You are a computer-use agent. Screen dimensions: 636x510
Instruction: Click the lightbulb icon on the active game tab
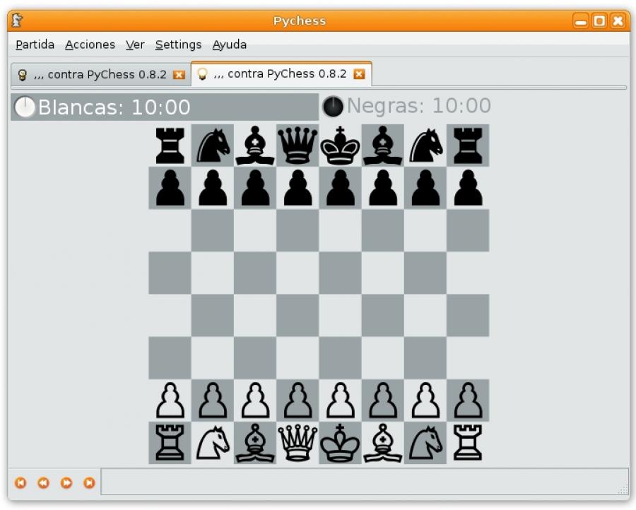(203, 73)
